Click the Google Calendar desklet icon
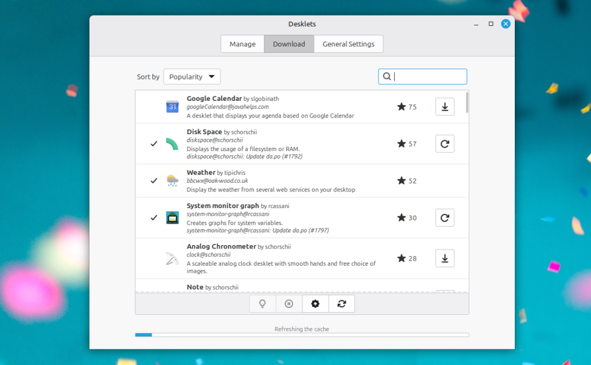The image size is (591, 365). [x=173, y=107]
